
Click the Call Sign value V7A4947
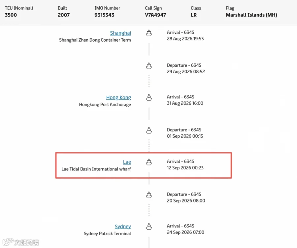[155, 15]
